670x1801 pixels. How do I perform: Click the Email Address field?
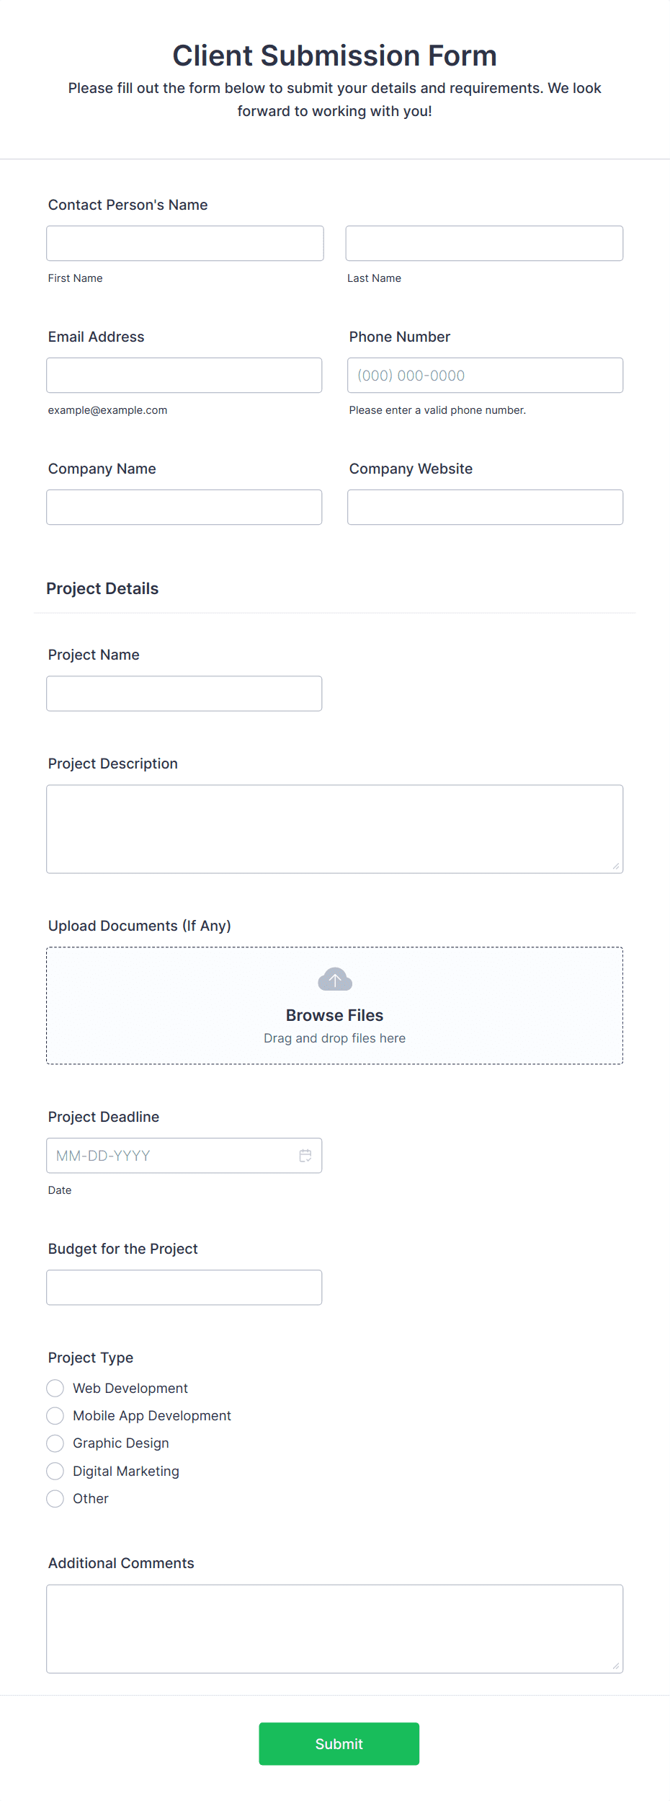point(184,375)
